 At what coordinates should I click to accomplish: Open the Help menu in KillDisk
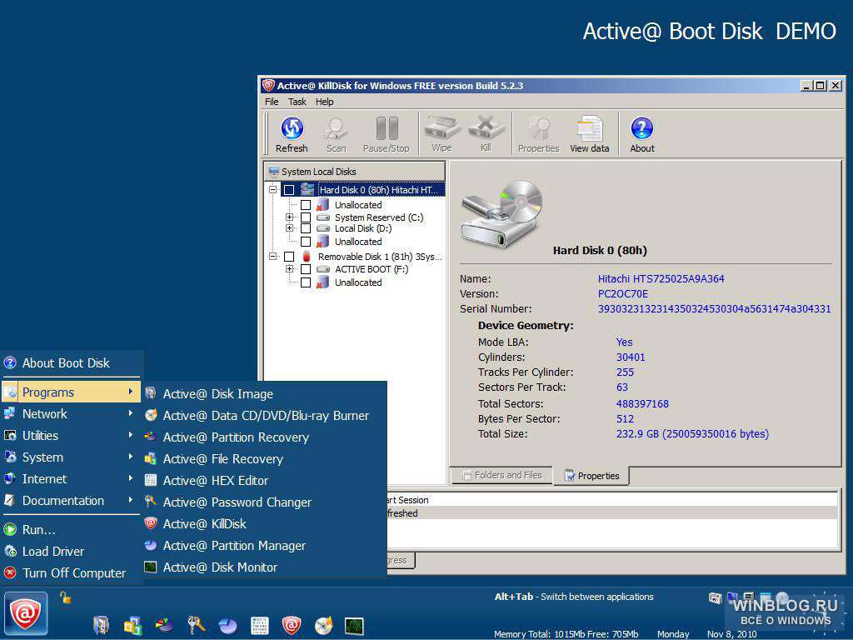point(324,102)
